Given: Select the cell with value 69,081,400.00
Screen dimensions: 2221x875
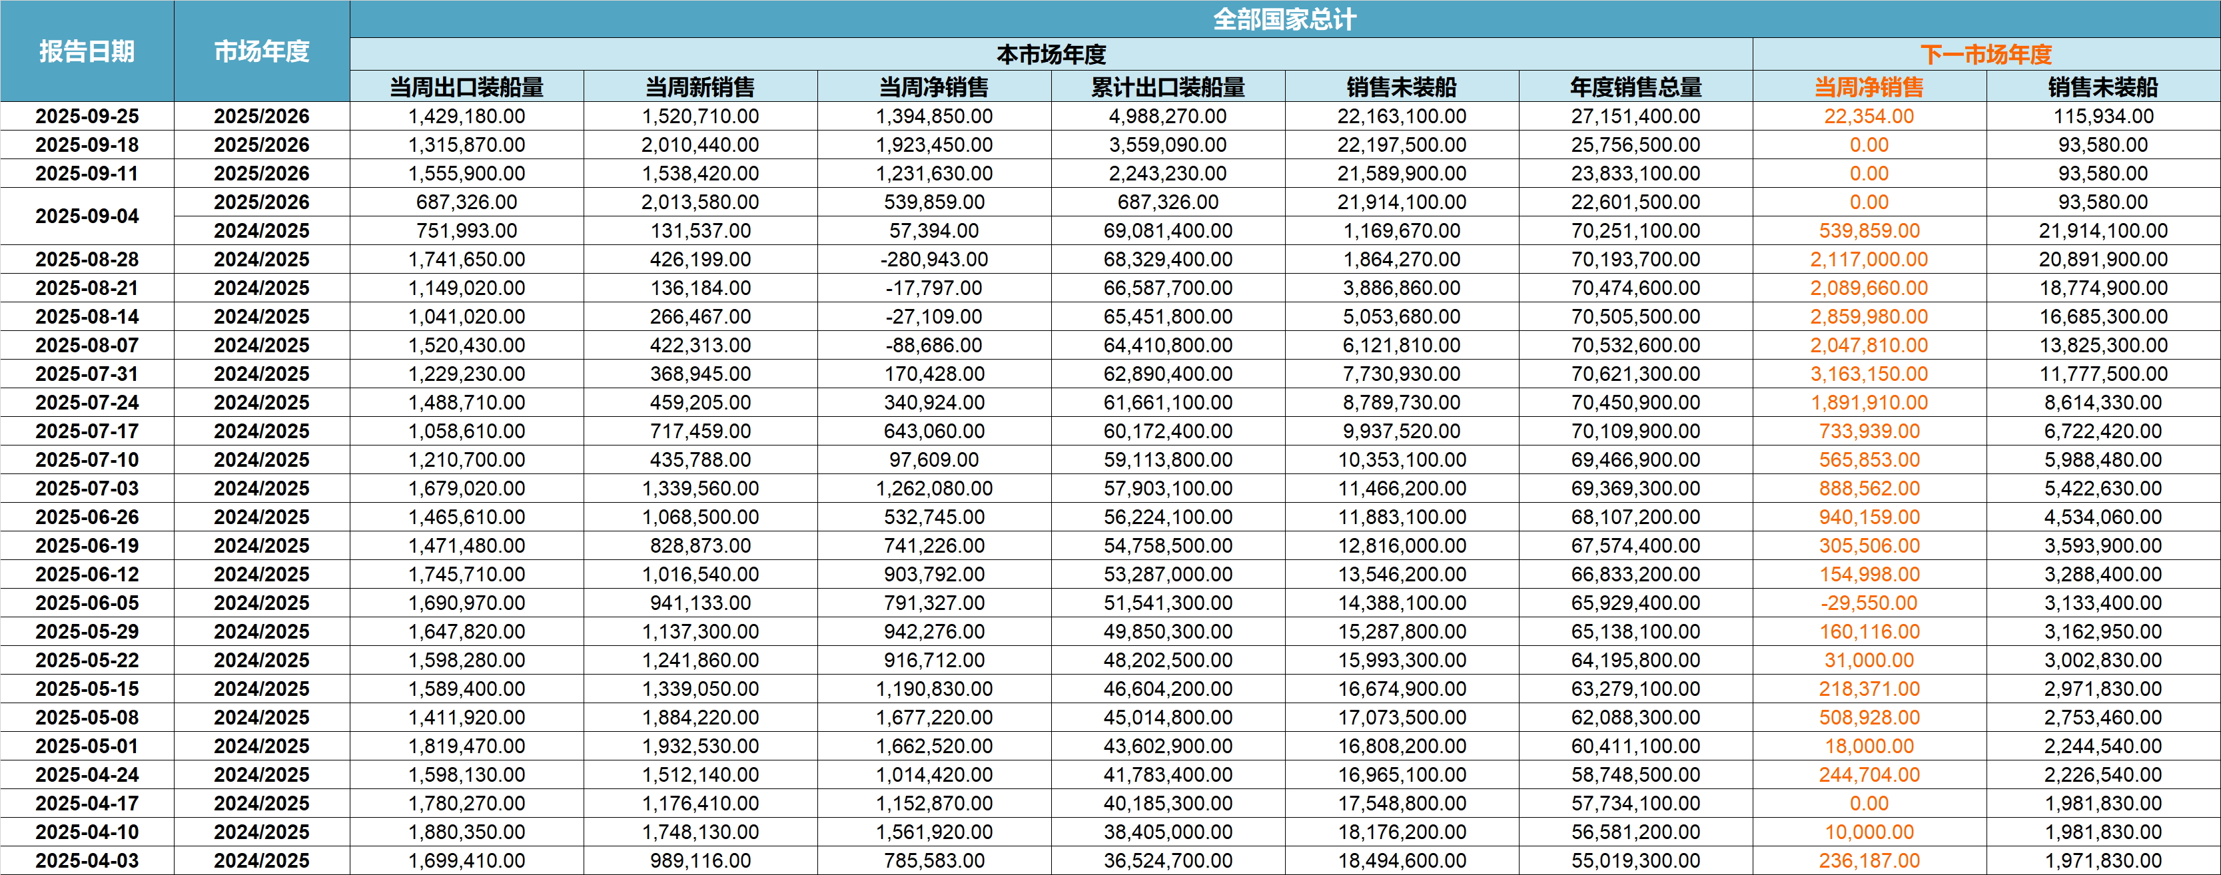Looking at the screenshot, I should (x=1167, y=231).
